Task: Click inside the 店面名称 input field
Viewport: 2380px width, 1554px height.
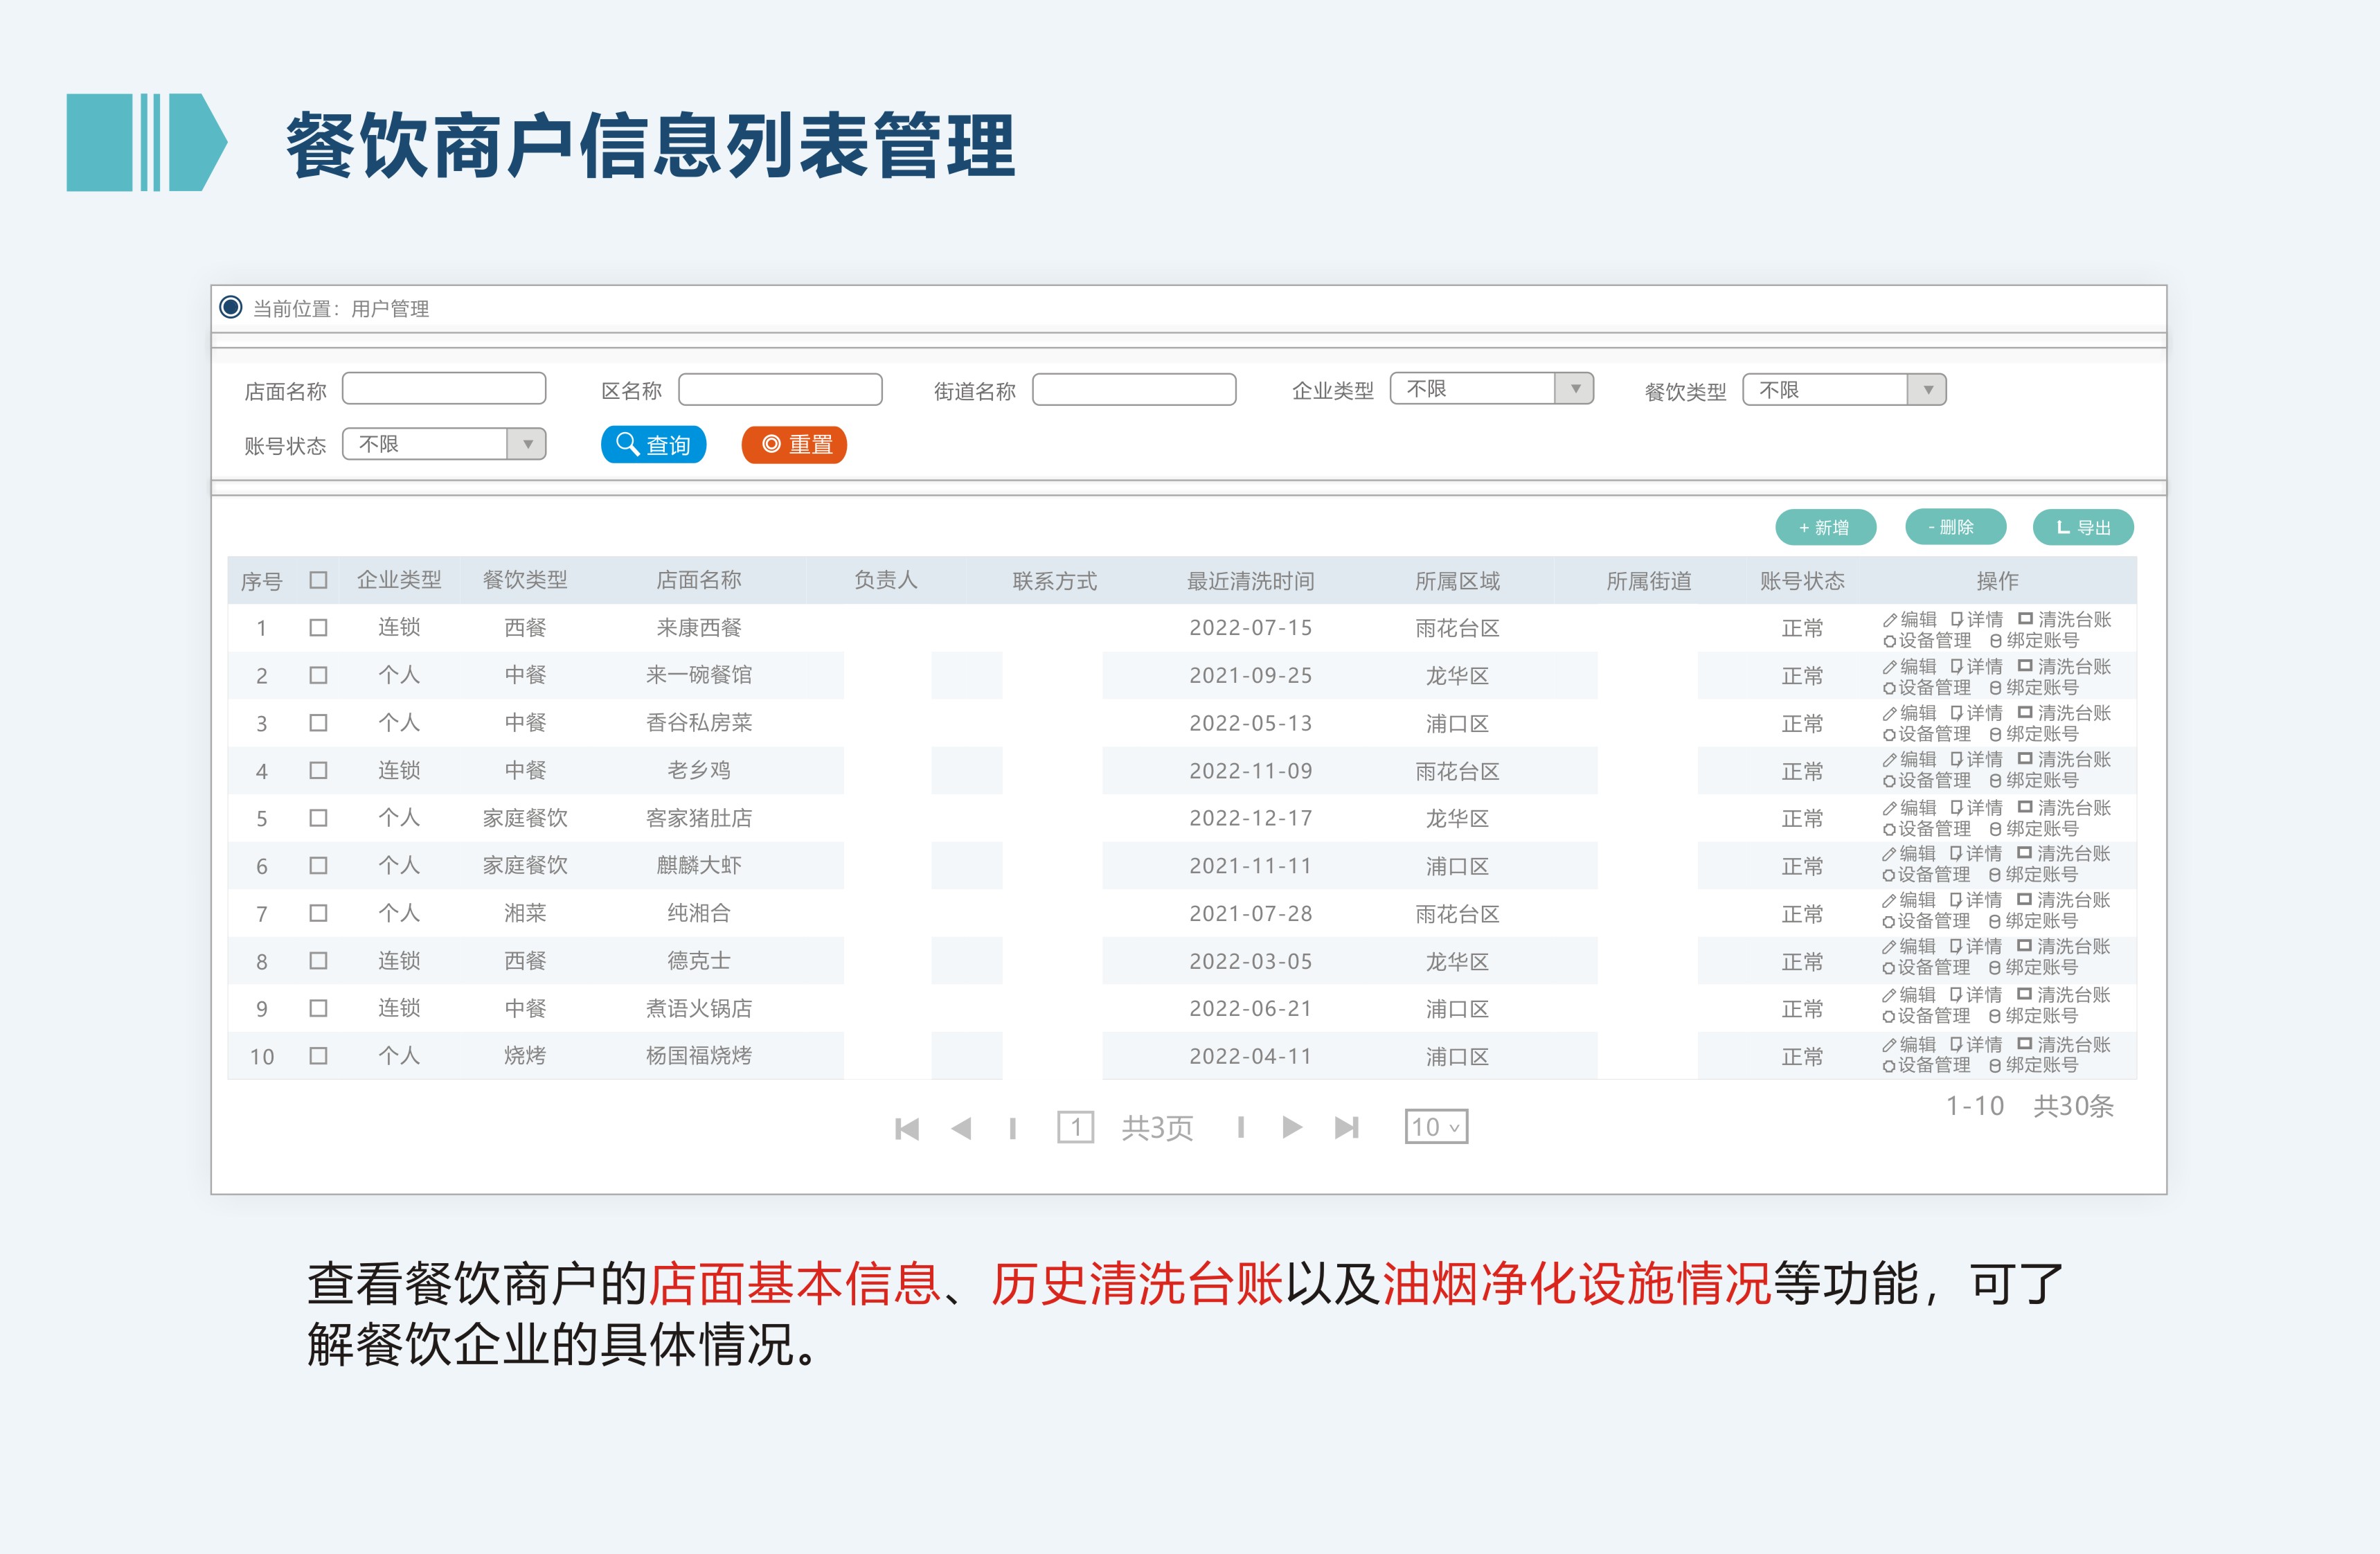Action: point(444,388)
